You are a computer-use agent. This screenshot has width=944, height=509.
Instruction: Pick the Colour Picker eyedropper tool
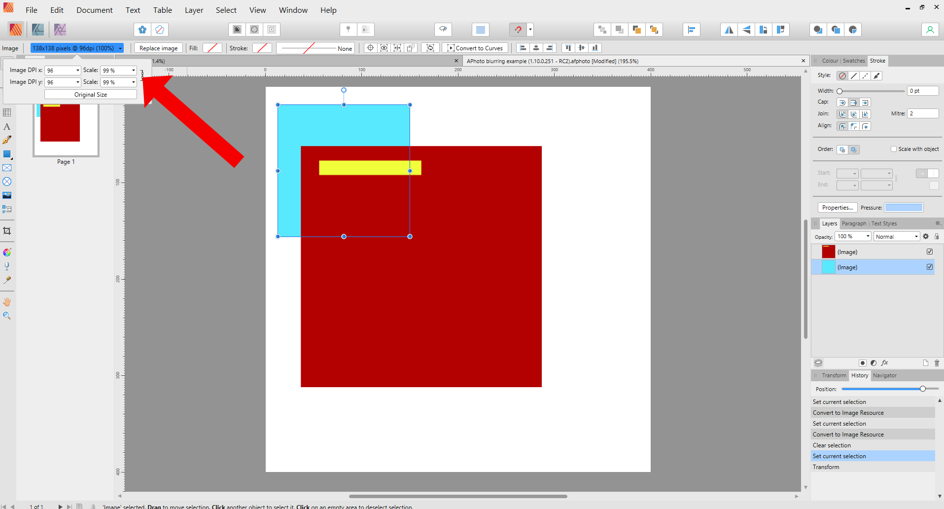click(x=7, y=280)
